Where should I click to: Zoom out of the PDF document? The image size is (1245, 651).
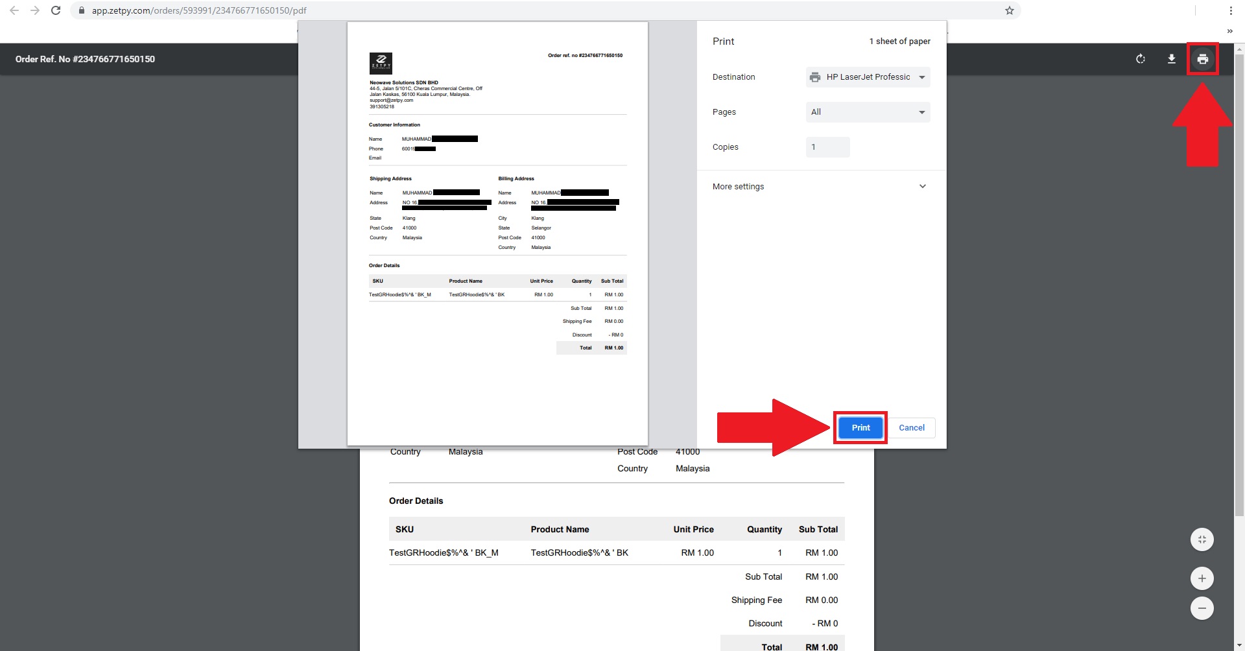(x=1202, y=608)
